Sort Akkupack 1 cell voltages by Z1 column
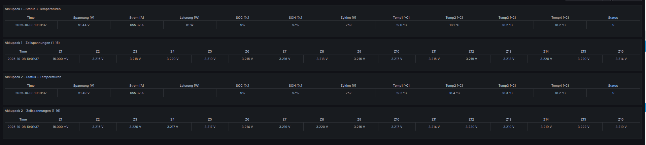Screen dimensions: 646x145 [60, 52]
